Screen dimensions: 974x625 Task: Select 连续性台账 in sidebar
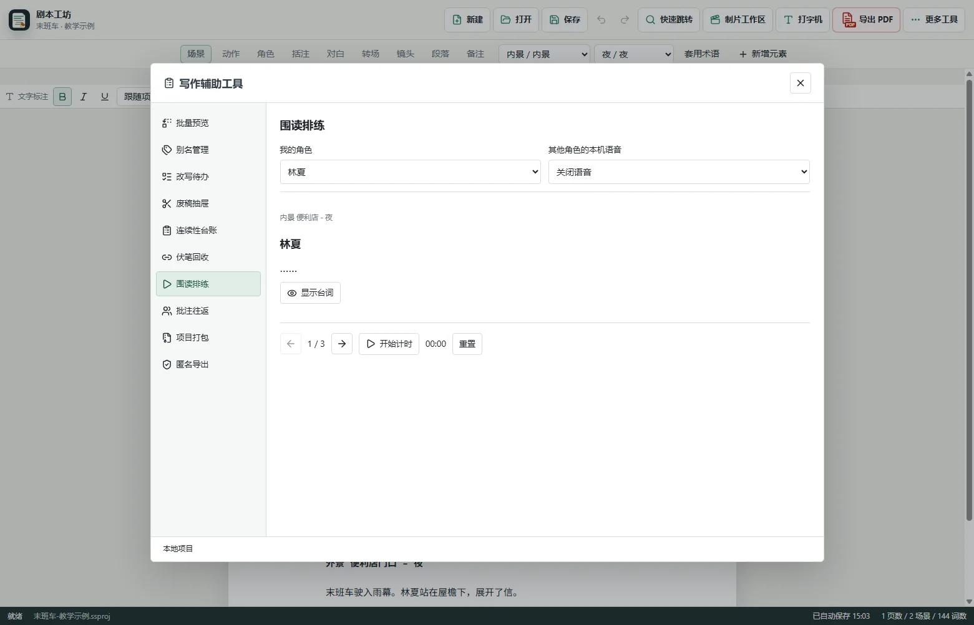208,230
